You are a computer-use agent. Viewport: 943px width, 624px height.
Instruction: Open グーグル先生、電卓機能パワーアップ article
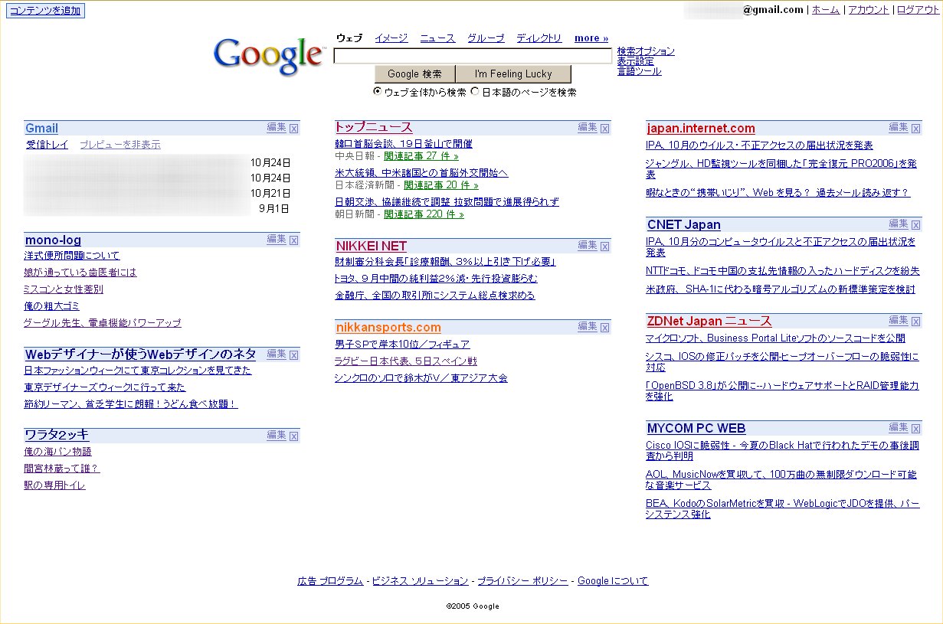[x=103, y=323]
